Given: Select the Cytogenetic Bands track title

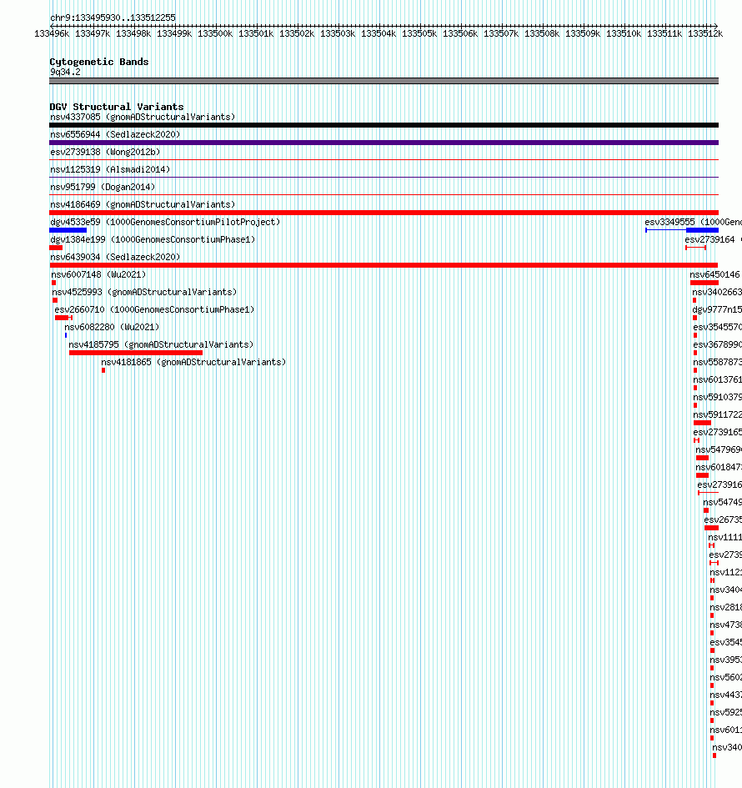Looking at the screenshot, I should [x=99, y=62].
